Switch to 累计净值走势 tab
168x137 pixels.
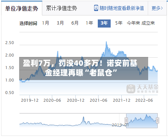pos(61,8)
